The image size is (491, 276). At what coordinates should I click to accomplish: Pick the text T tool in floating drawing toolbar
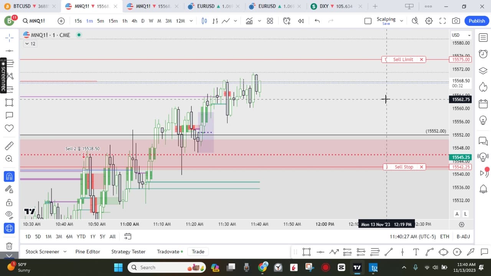pyautogui.click(x=416, y=252)
